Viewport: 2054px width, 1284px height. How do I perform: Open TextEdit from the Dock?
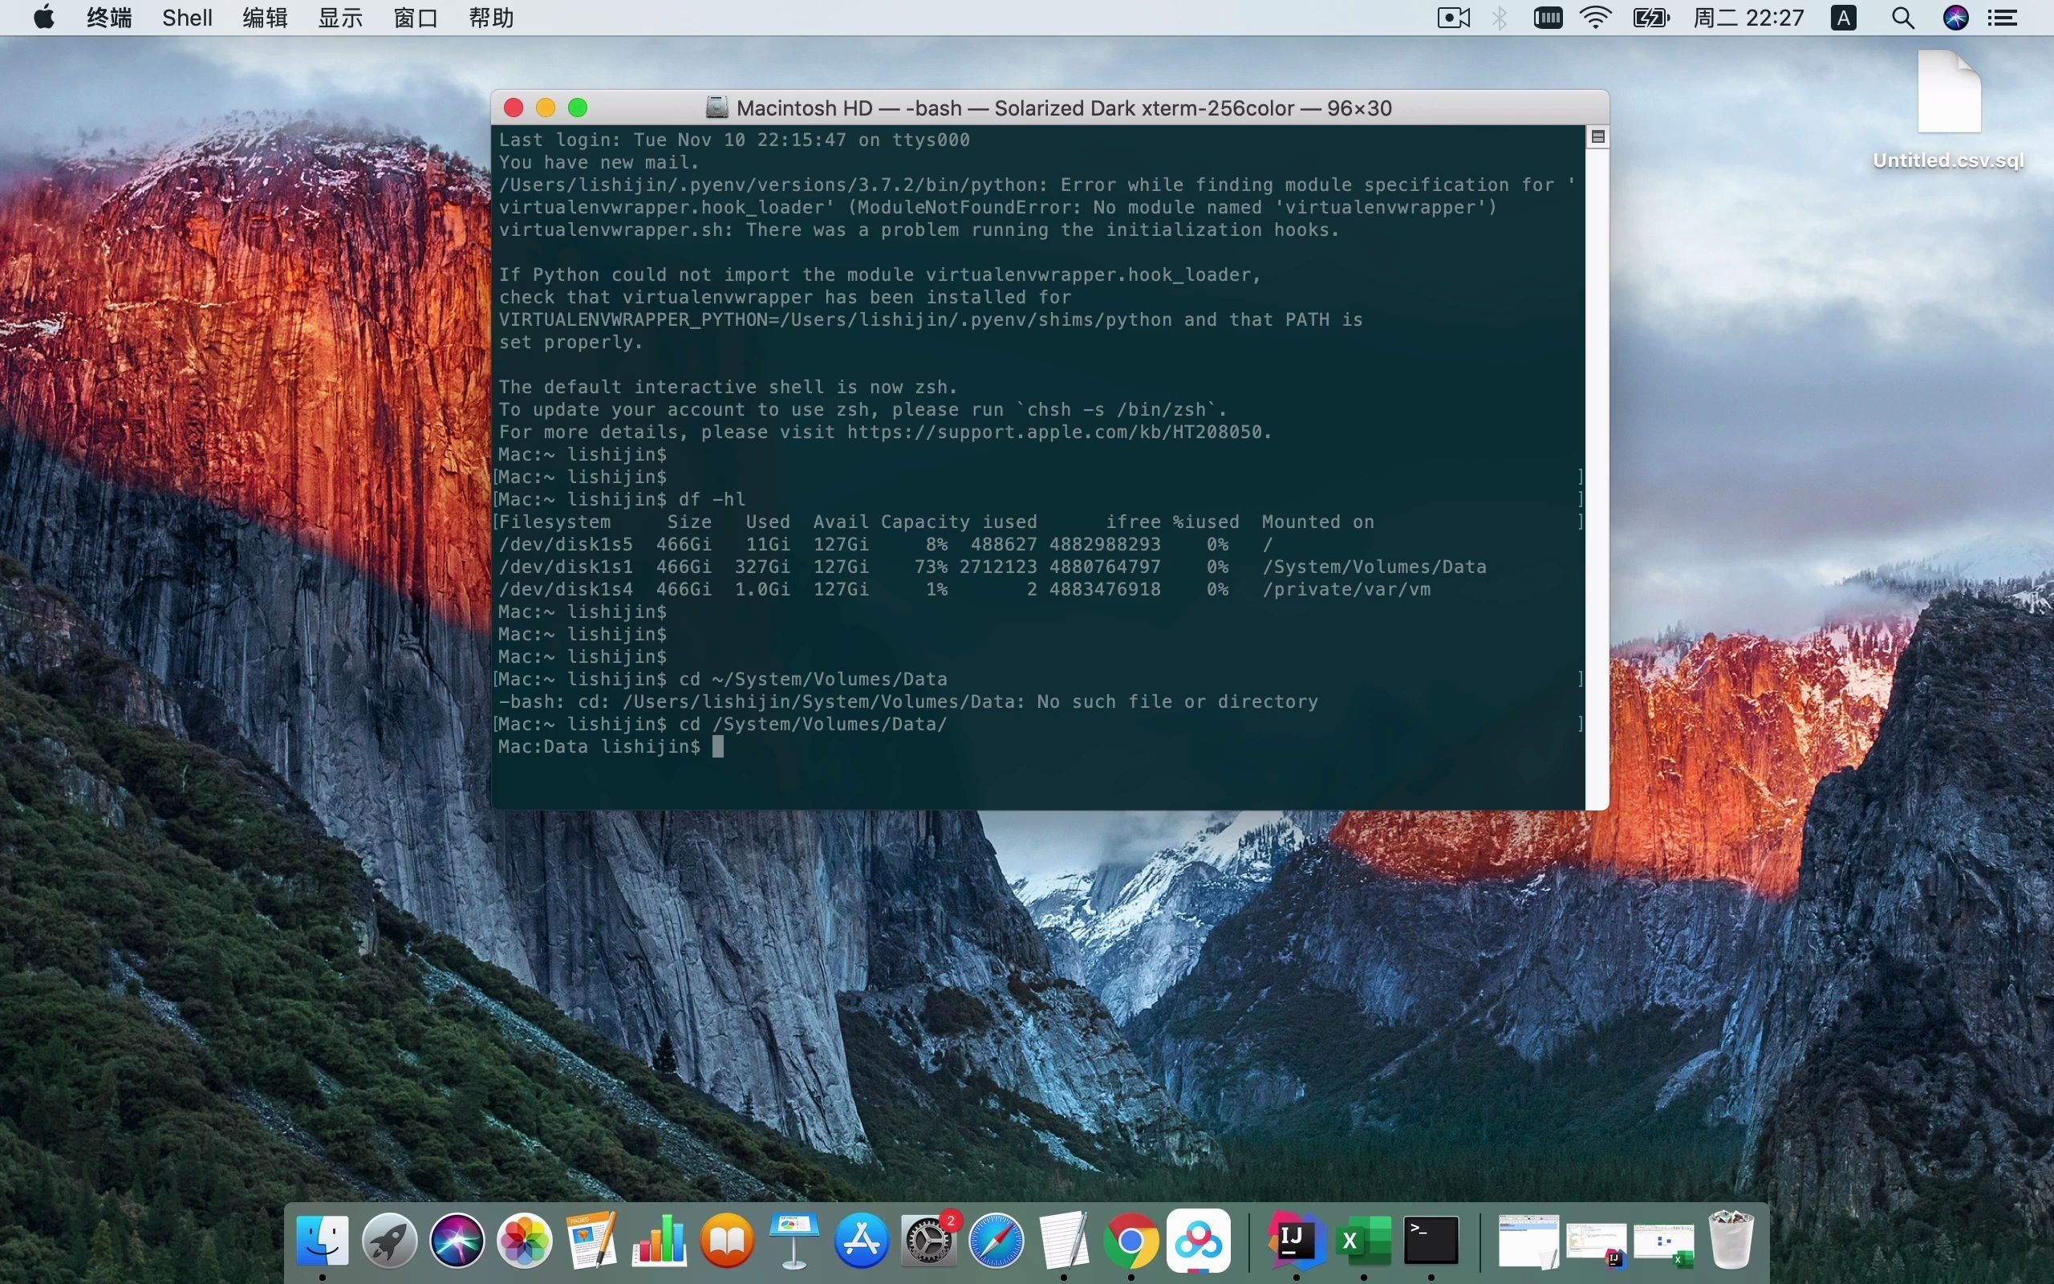click(x=1063, y=1241)
